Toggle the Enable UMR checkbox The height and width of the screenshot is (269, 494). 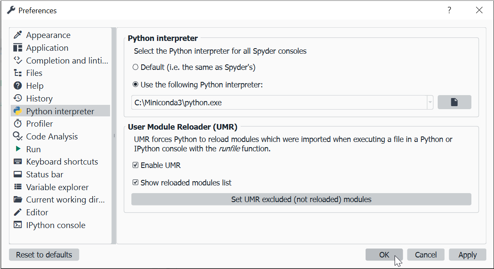point(136,165)
